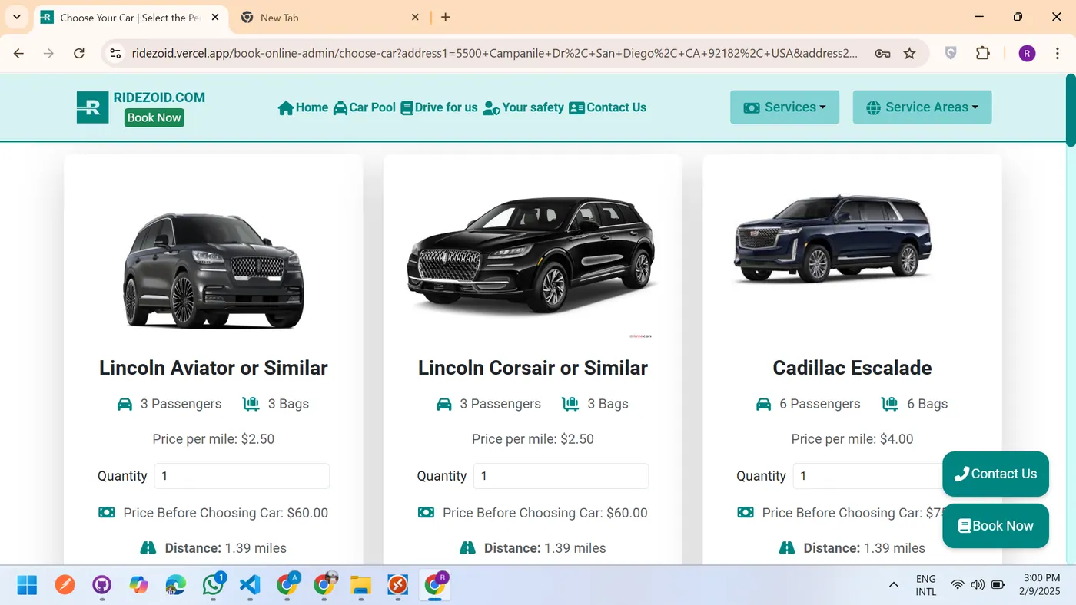Click the road distance icon for Cadillac Escalade
1076x605 pixels.
coord(787,548)
